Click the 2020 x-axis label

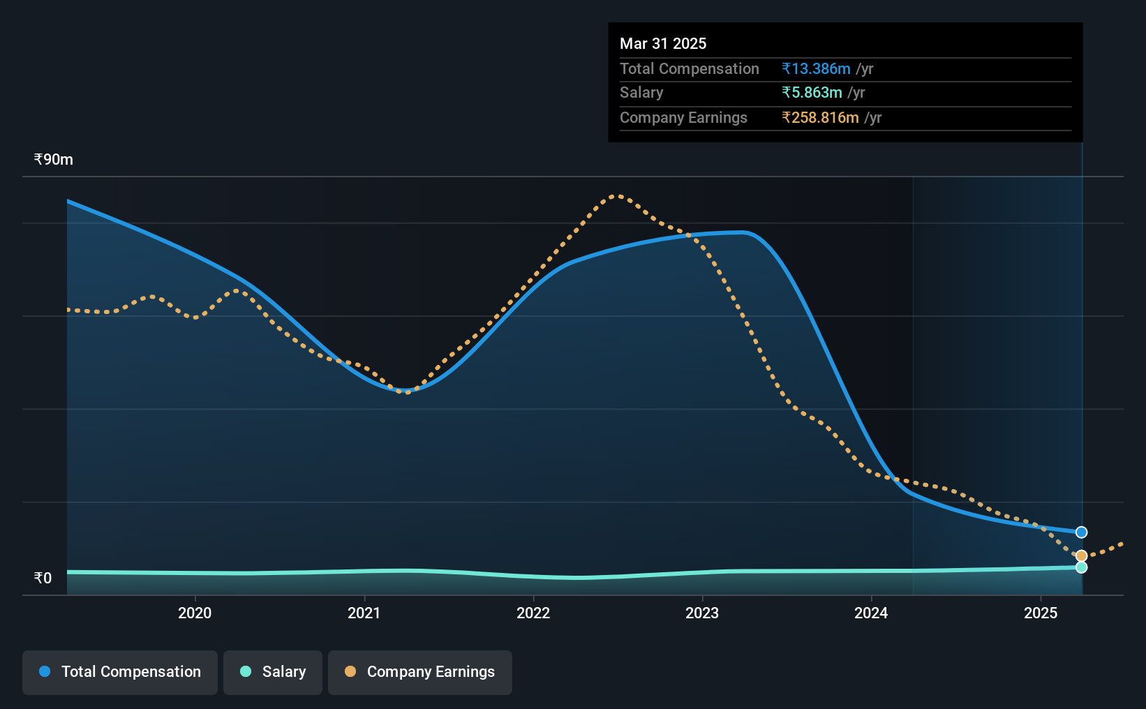[195, 613]
